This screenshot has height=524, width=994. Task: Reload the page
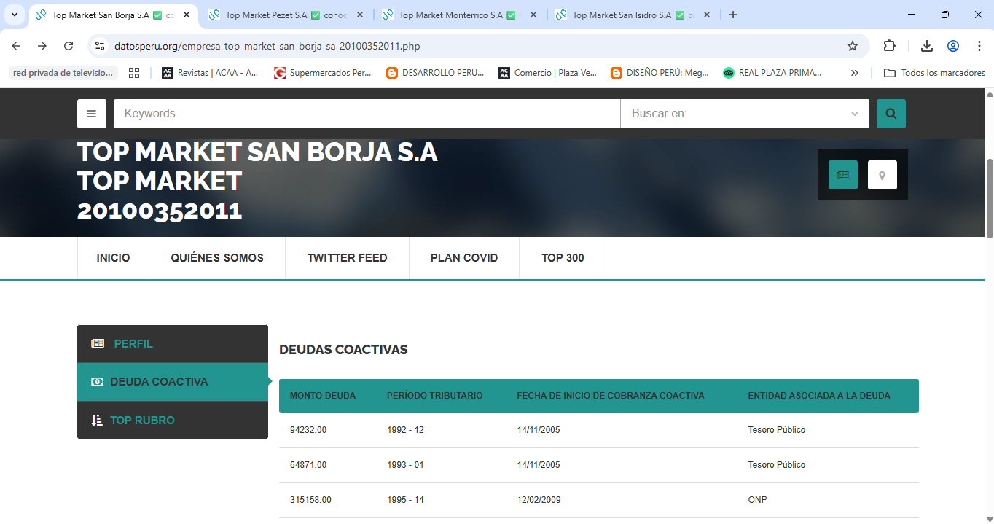click(69, 46)
